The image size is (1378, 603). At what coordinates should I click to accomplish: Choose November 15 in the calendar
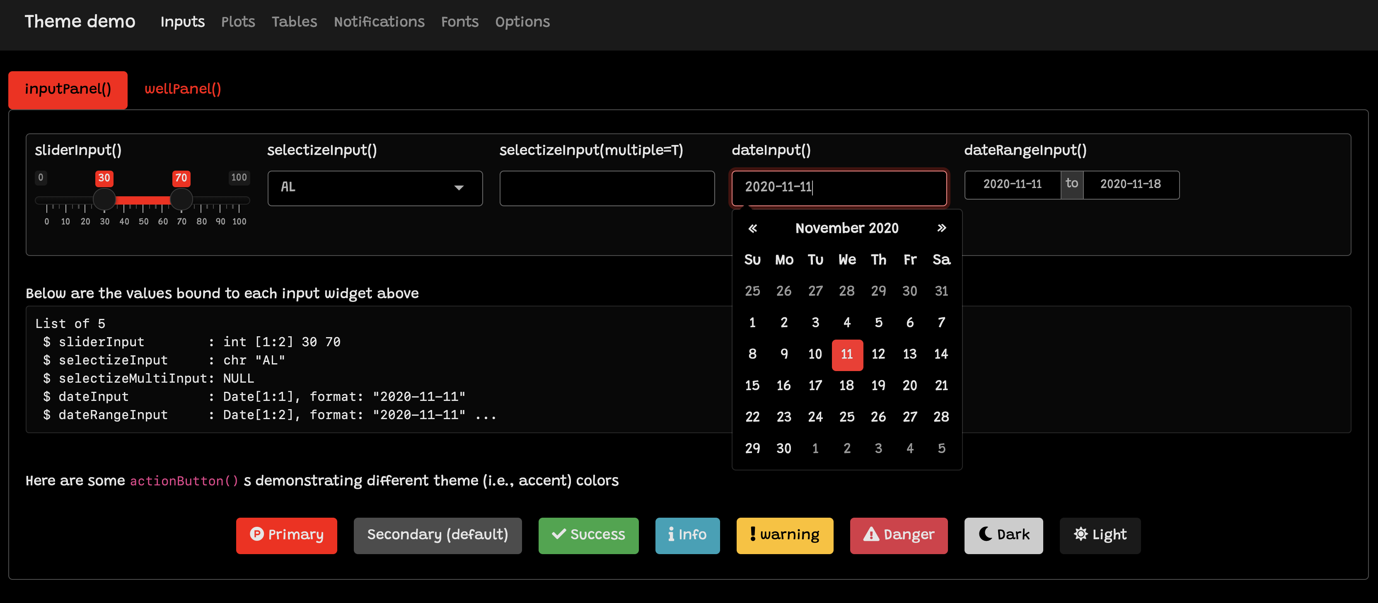coord(752,386)
